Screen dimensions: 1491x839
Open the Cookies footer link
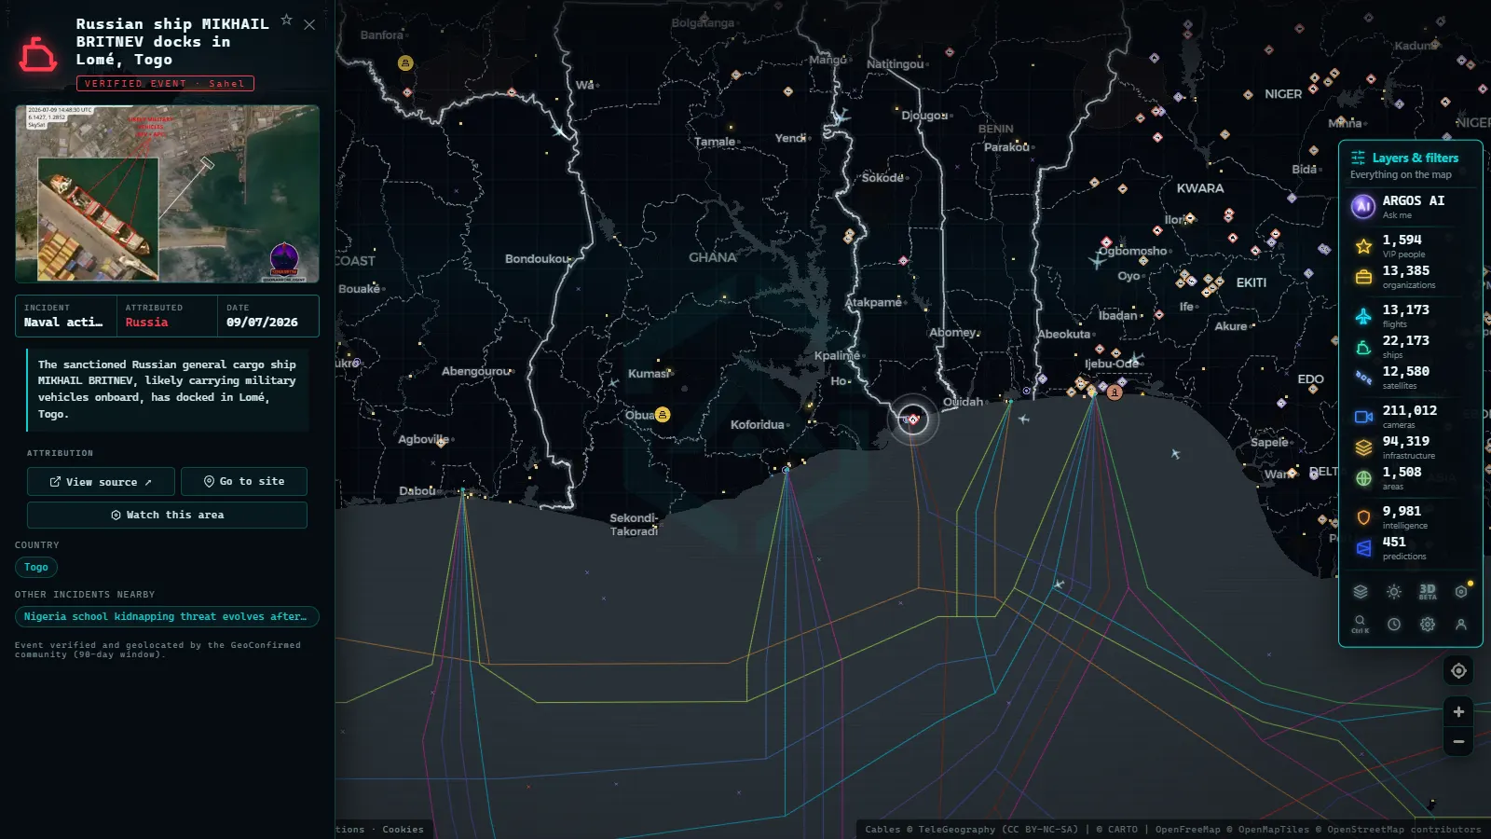point(403,830)
